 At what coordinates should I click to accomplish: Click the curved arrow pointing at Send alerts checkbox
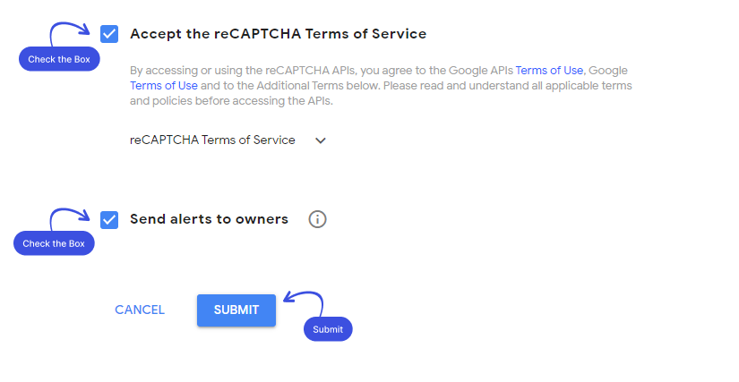pyautogui.click(x=69, y=219)
